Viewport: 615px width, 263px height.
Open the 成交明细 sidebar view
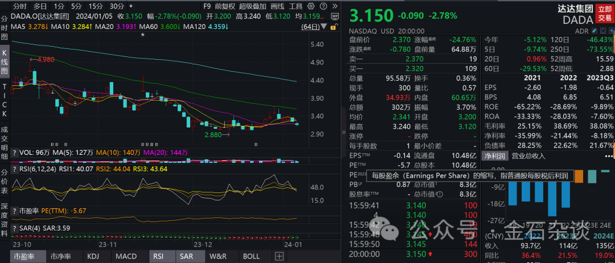(x=5, y=142)
